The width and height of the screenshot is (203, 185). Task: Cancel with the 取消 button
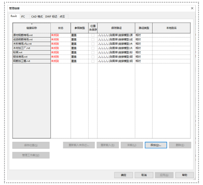coord(144,175)
